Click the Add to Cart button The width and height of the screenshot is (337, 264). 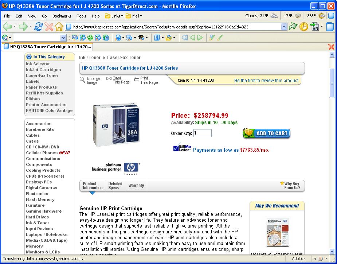267,133
